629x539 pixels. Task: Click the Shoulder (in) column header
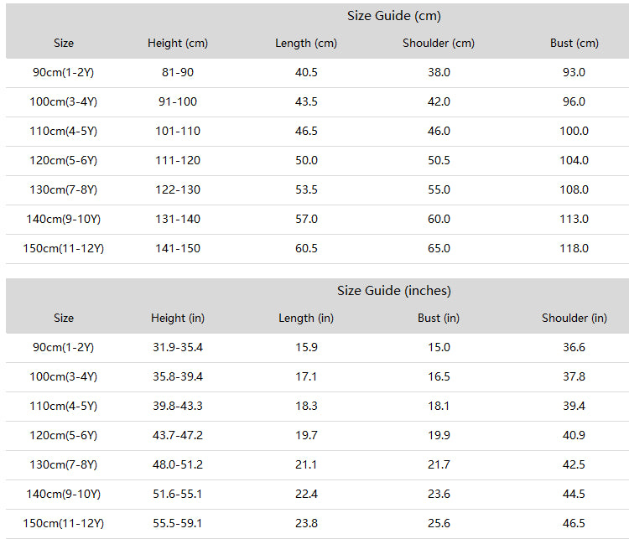tap(574, 318)
